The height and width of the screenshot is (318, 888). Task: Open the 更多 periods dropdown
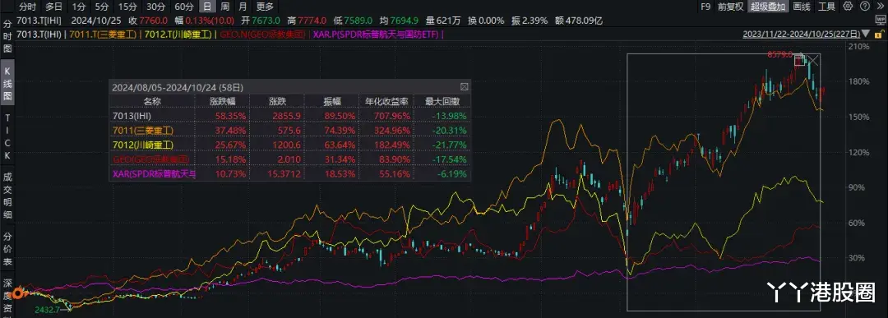(264, 7)
